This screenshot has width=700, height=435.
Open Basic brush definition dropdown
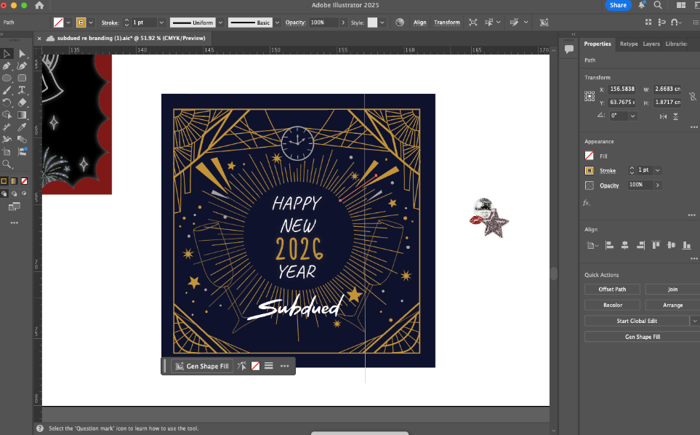277,23
